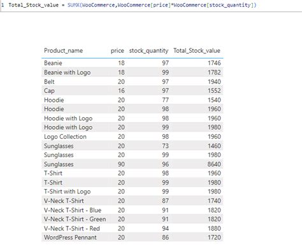Select V-Neck T-Shirt - Red row
The image size is (302, 252).
(132, 228)
